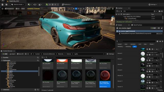Sort Outliner by Item Label column

coord(126,14)
